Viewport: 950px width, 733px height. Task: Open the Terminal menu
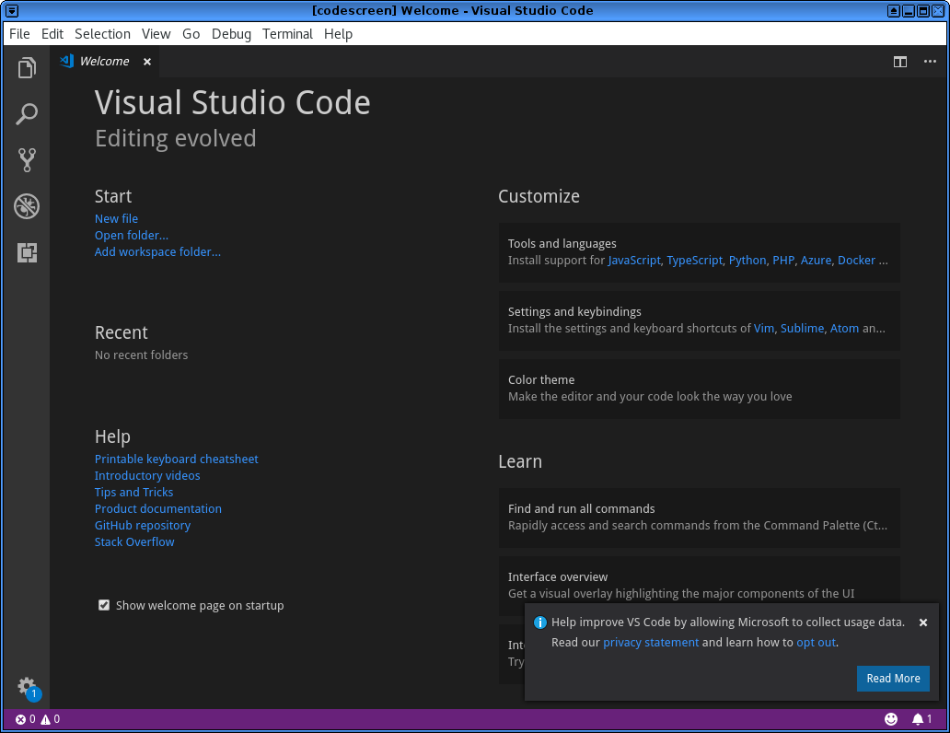point(287,33)
